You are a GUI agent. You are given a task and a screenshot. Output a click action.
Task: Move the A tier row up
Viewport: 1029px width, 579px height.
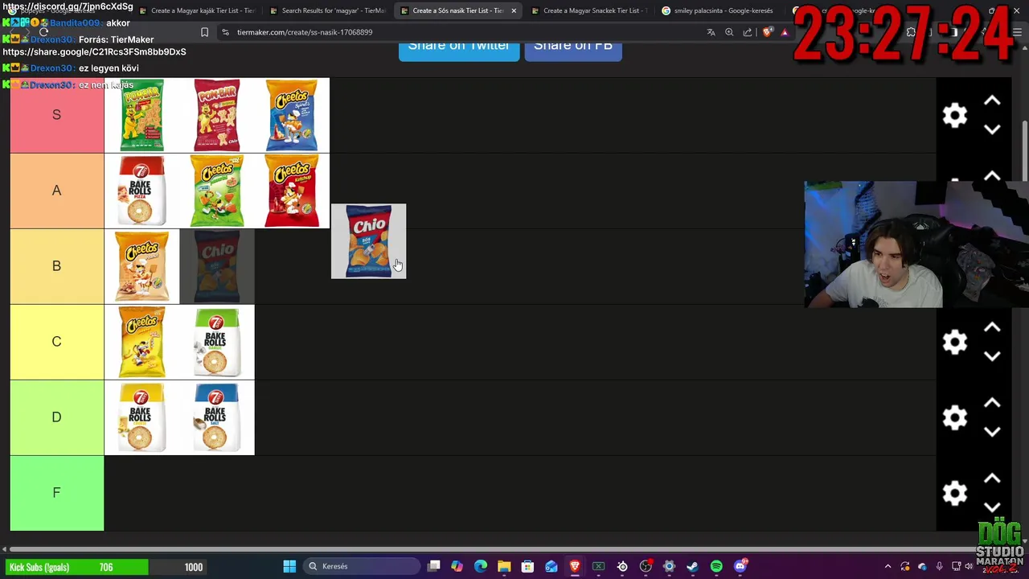pos(992,176)
